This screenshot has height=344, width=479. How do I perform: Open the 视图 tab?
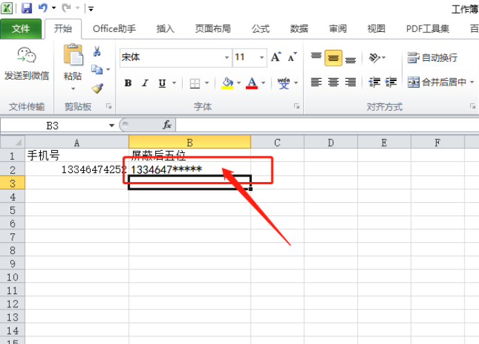click(x=376, y=28)
